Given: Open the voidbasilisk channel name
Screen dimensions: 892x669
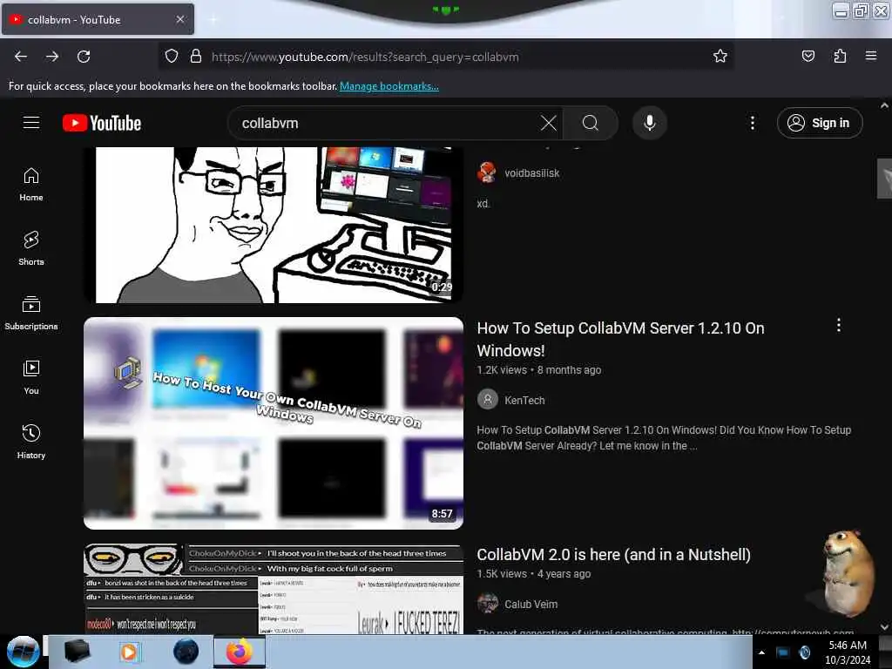Looking at the screenshot, I should tap(532, 173).
